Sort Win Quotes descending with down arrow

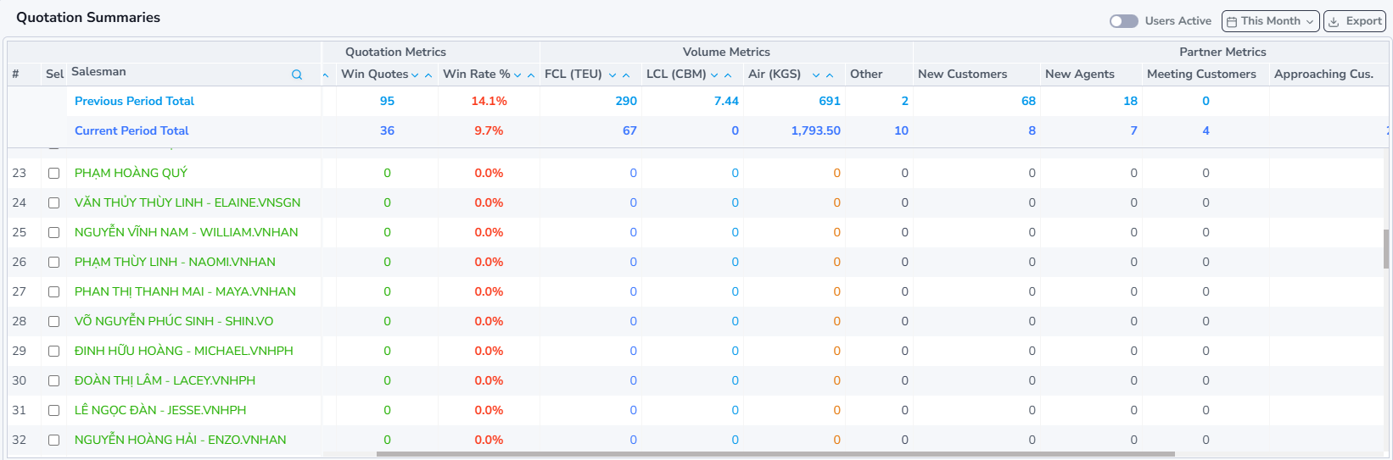415,75
